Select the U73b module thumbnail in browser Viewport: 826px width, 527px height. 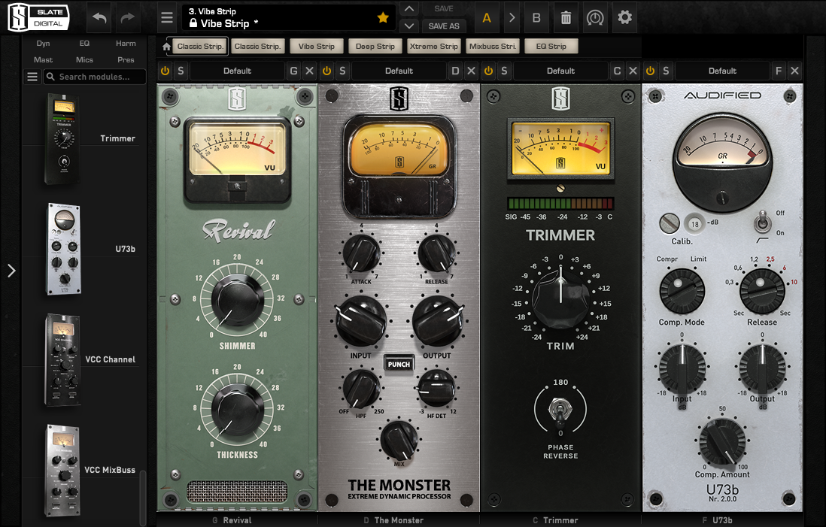click(x=63, y=249)
